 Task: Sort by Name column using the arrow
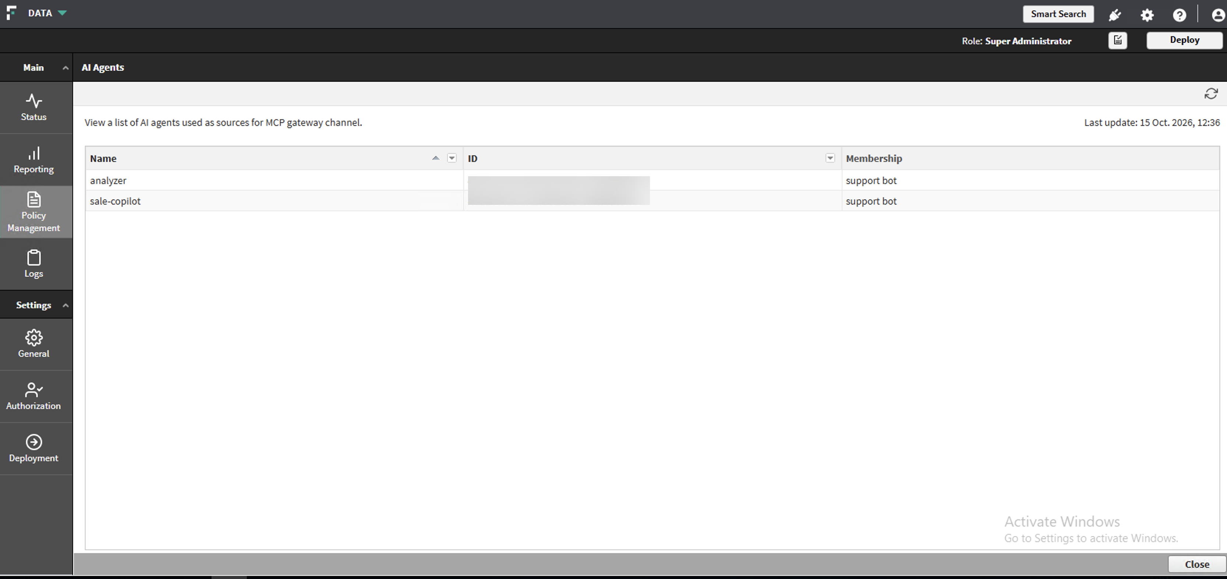[435, 158]
